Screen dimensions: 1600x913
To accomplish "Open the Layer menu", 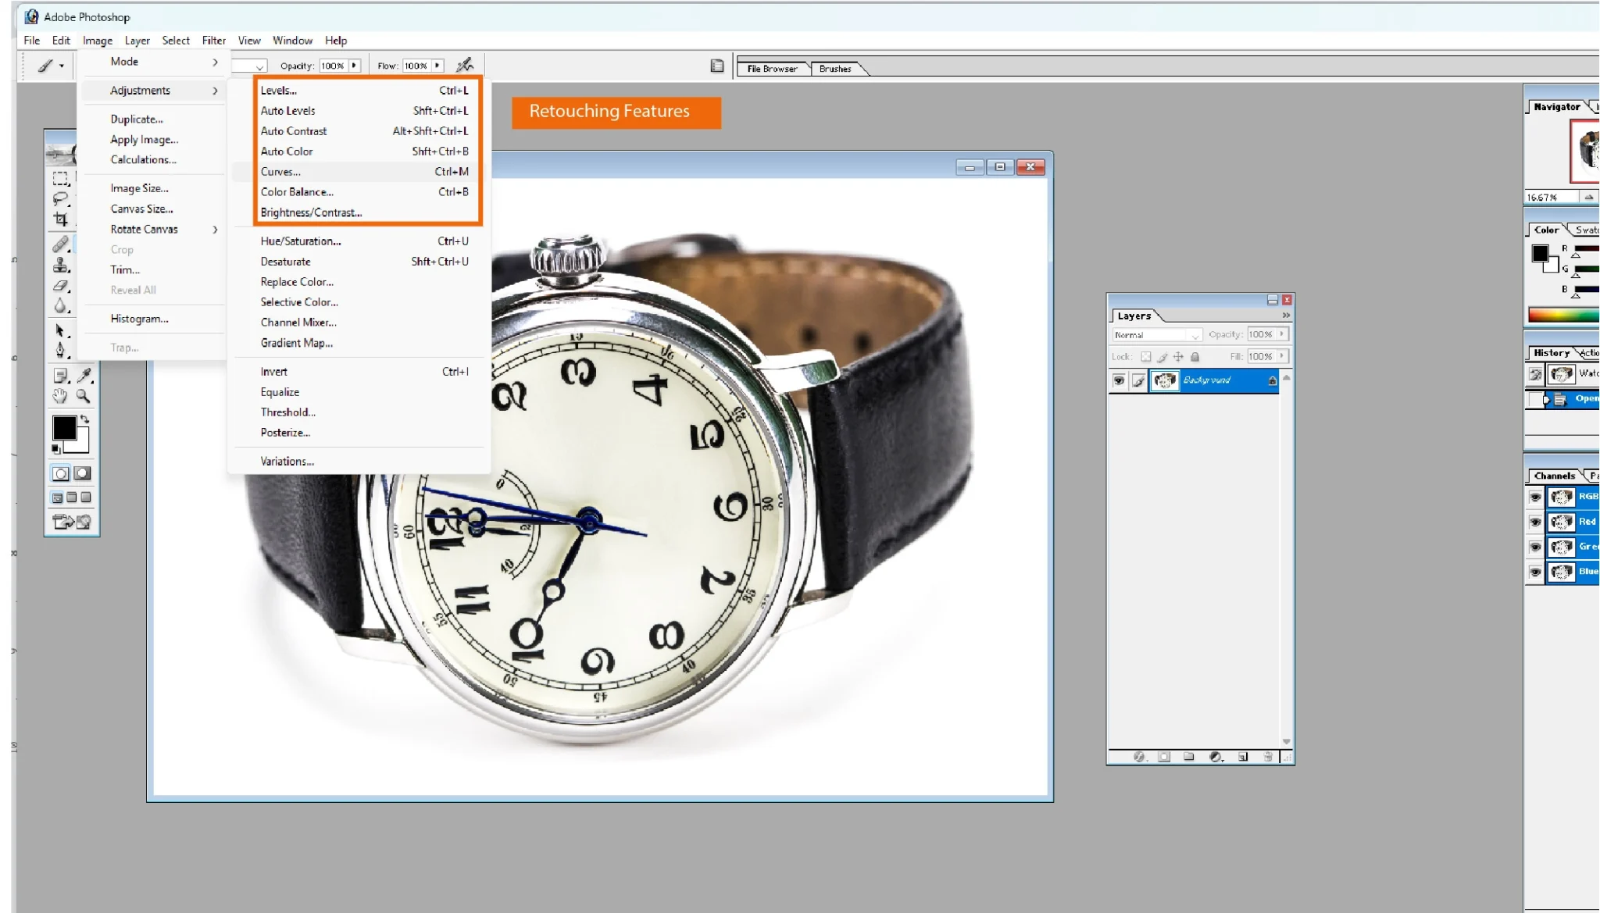I will [137, 41].
